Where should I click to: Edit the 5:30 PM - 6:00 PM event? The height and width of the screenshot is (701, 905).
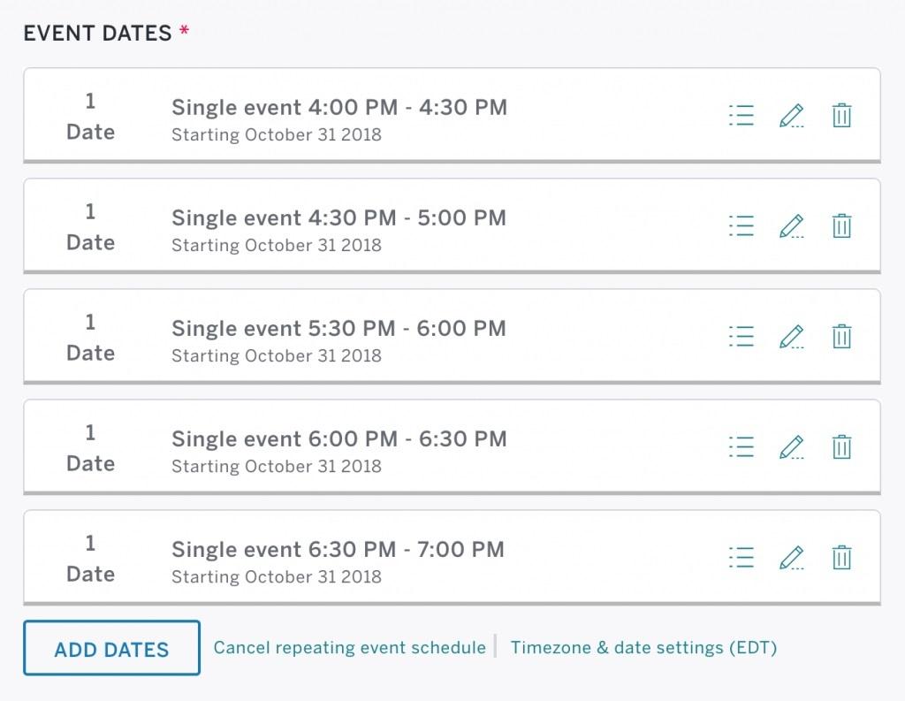tap(791, 337)
